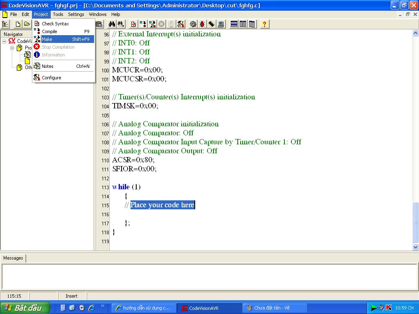
Task: Collapse the CodeVision root tree node
Action: [x=5, y=41]
